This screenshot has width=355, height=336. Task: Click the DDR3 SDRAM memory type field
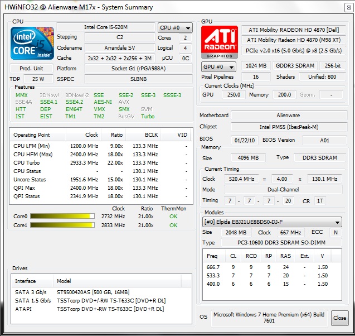(320, 158)
